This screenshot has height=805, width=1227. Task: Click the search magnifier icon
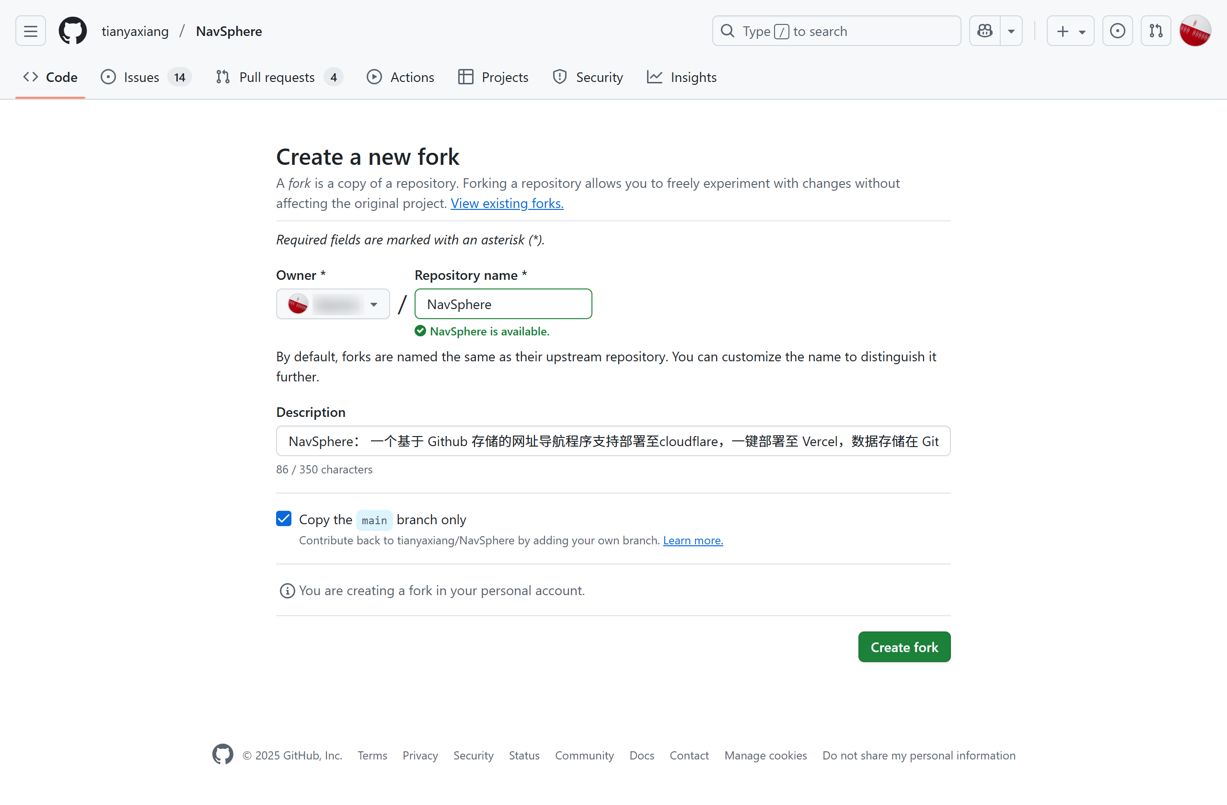pyautogui.click(x=728, y=32)
